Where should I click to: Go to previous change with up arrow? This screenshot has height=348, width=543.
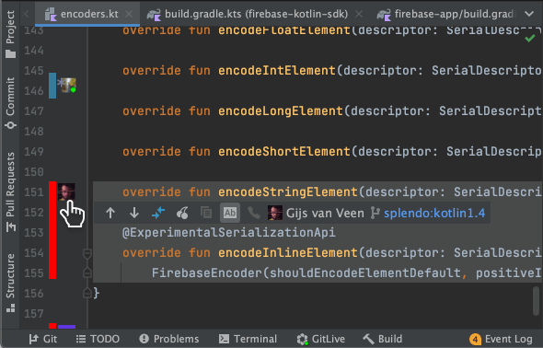[x=110, y=213]
